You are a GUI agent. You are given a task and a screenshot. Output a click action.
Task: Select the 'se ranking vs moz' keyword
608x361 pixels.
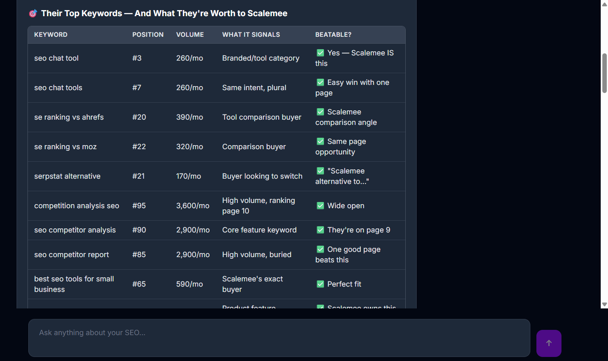click(66, 147)
